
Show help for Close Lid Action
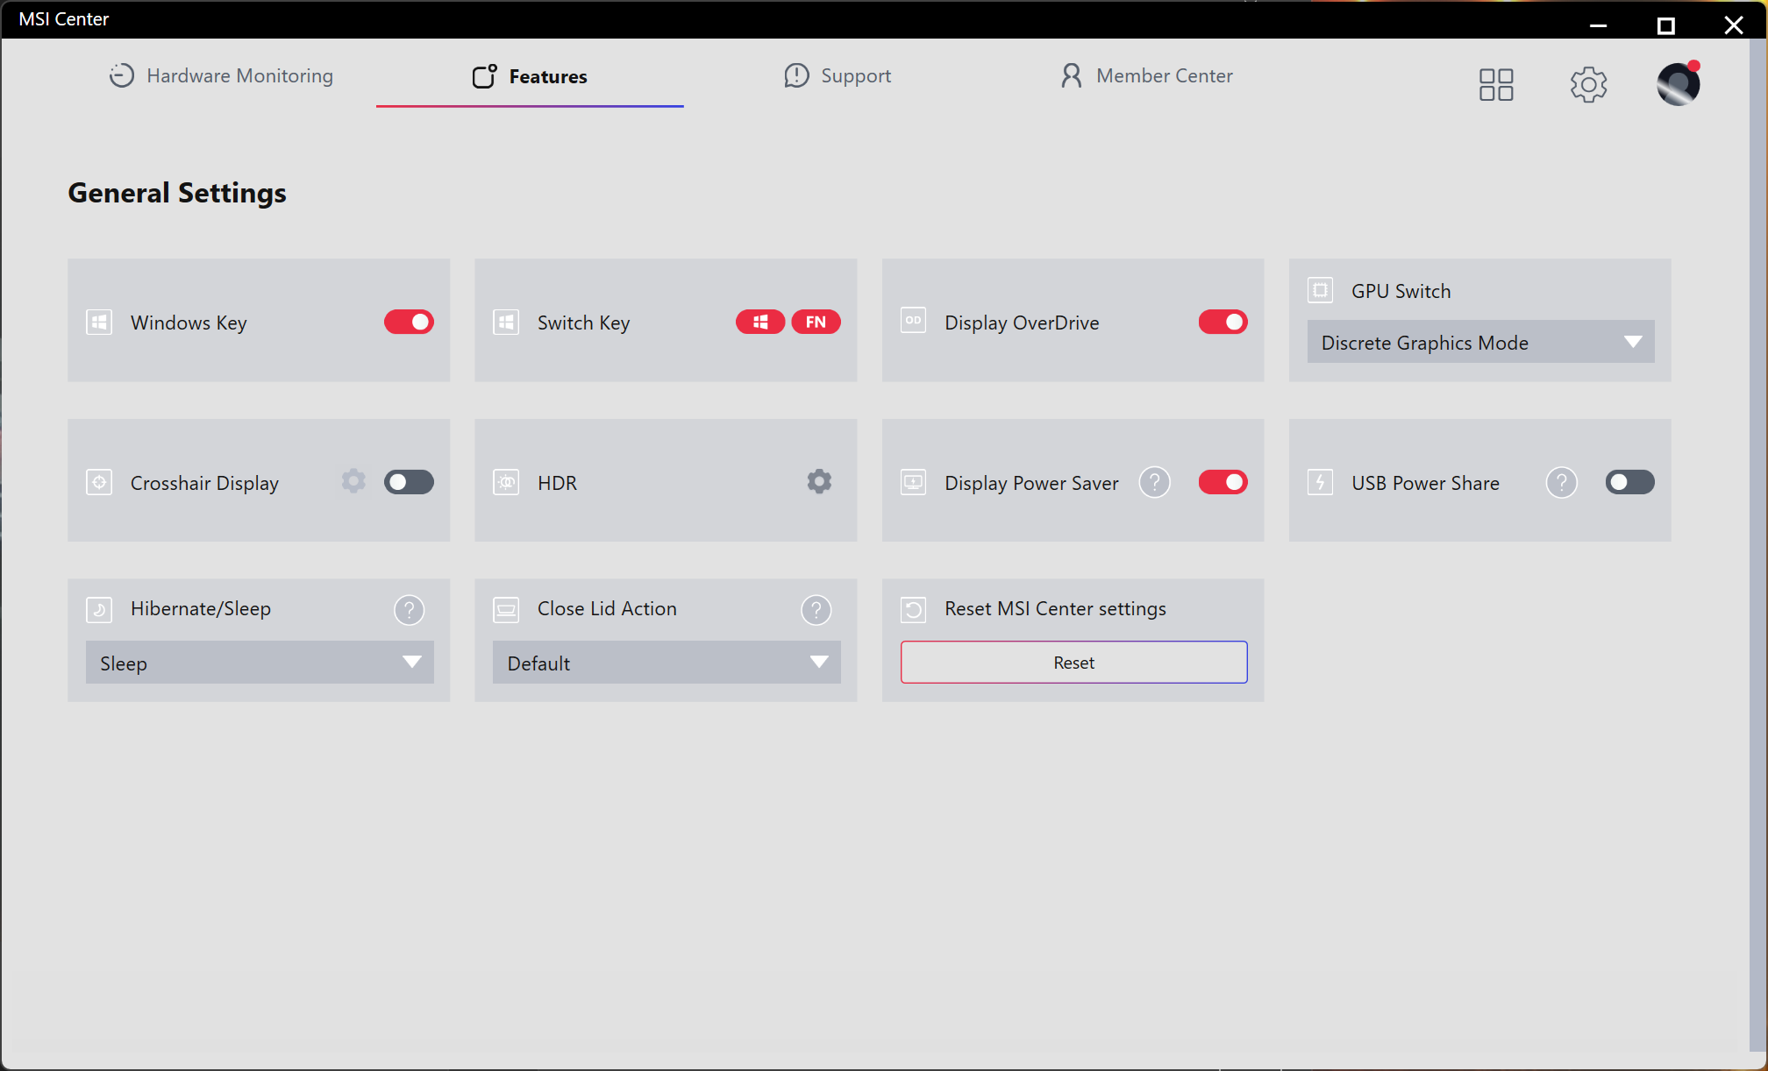point(816,609)
